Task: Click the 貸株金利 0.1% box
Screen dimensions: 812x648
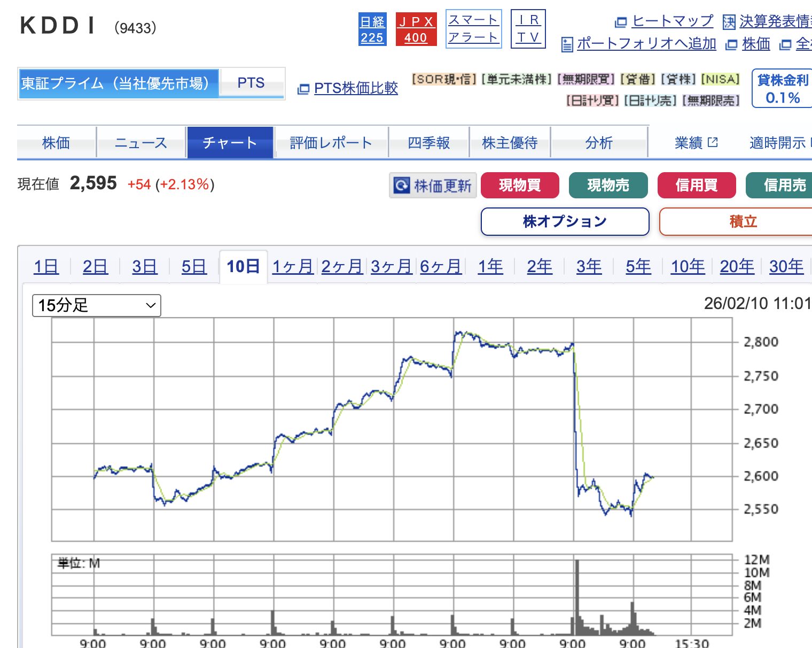Action: (x=783, y=88)
